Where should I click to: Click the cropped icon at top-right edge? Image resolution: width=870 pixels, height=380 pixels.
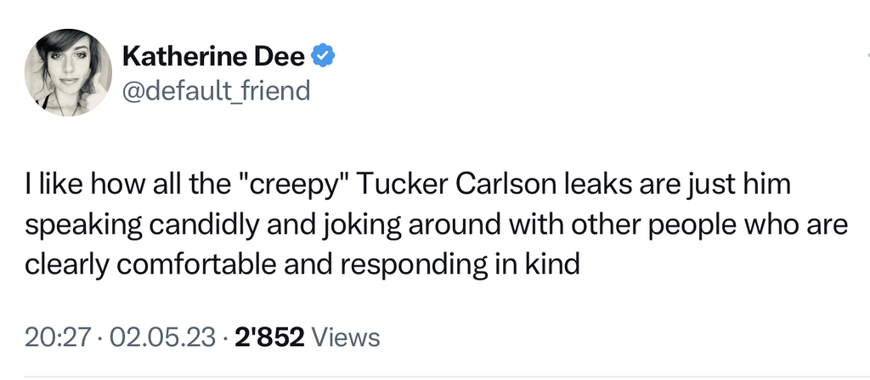pos(867,54)
